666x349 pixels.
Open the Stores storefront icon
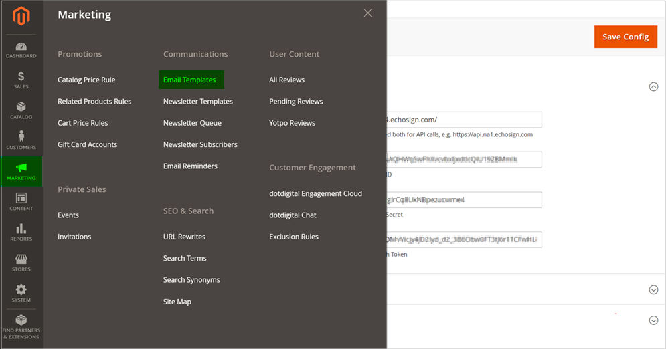coord(21,262)
